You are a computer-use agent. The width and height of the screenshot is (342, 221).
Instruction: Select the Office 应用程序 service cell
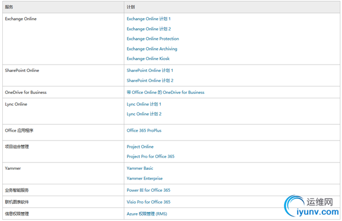click(63, 133)
